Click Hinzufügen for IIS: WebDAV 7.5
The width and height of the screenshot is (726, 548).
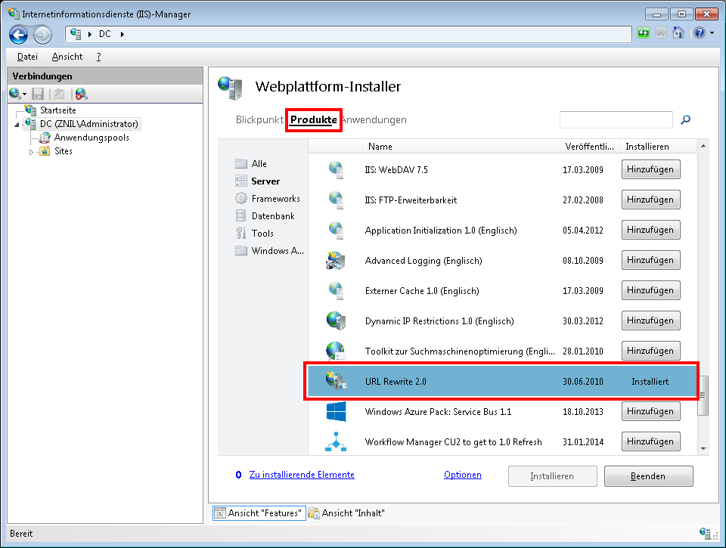pyautogui.click(x=650, y=169)
